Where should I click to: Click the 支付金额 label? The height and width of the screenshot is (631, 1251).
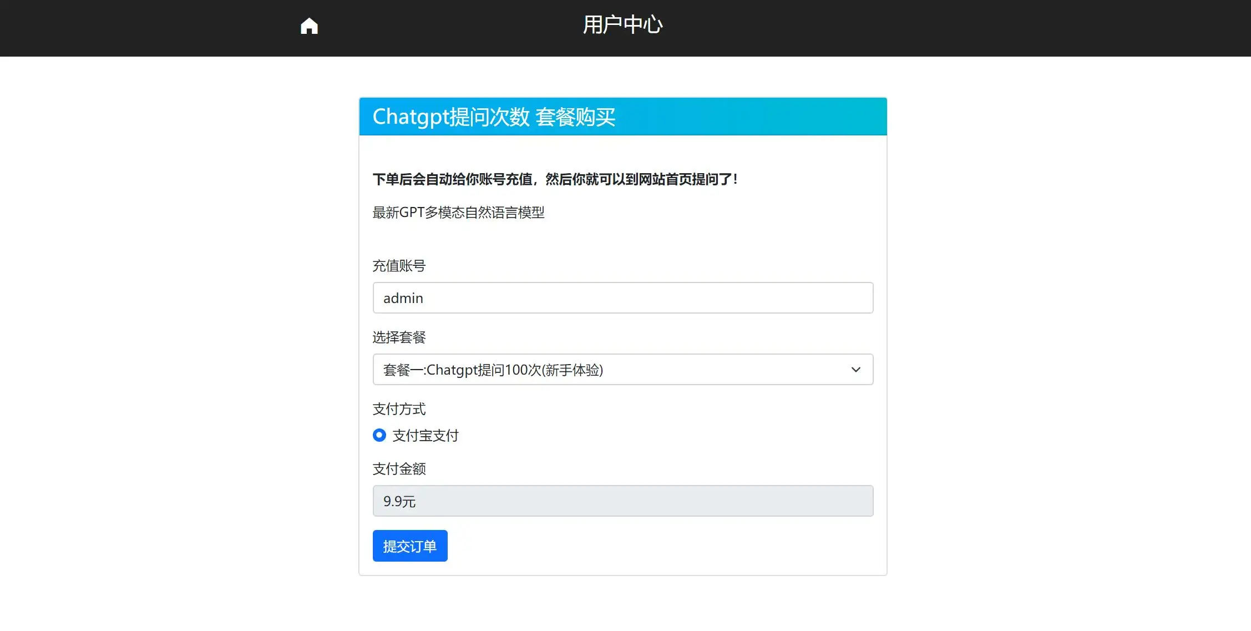399,469
